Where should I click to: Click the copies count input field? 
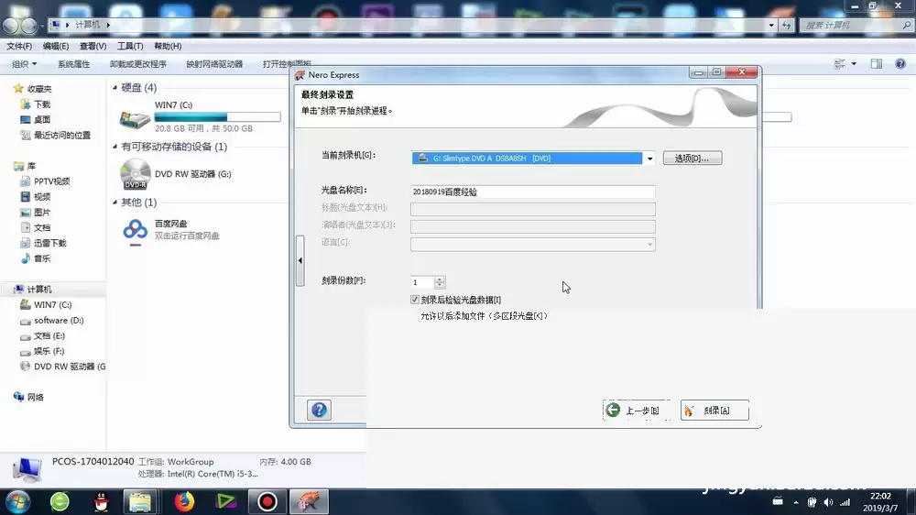click(422, 282)
